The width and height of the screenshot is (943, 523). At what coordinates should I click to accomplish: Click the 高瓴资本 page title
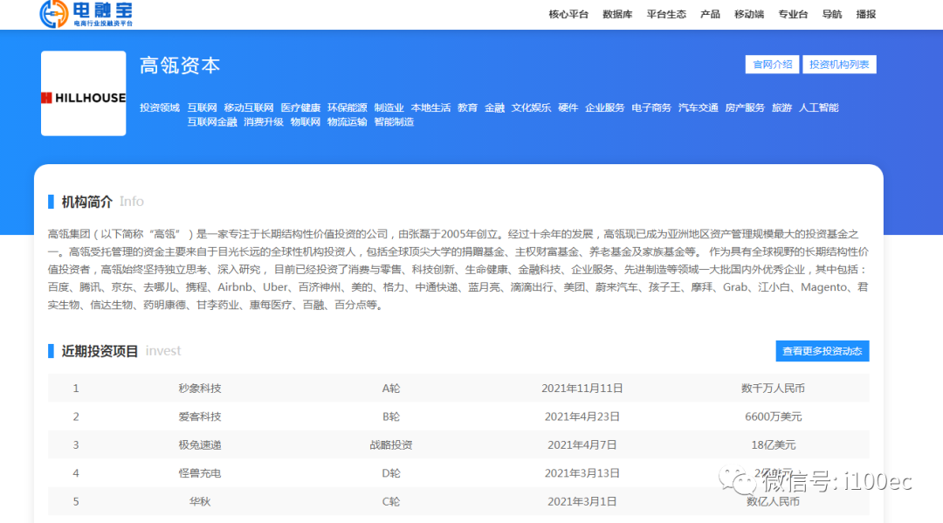tap(180, 65)
